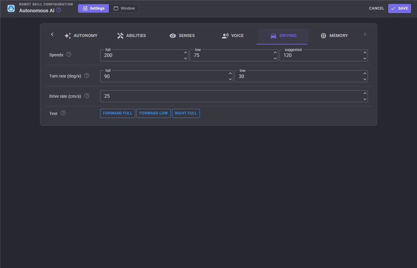417x268 pixels.
Task: Run the Right Full test
Action: (x=186, y=113)
